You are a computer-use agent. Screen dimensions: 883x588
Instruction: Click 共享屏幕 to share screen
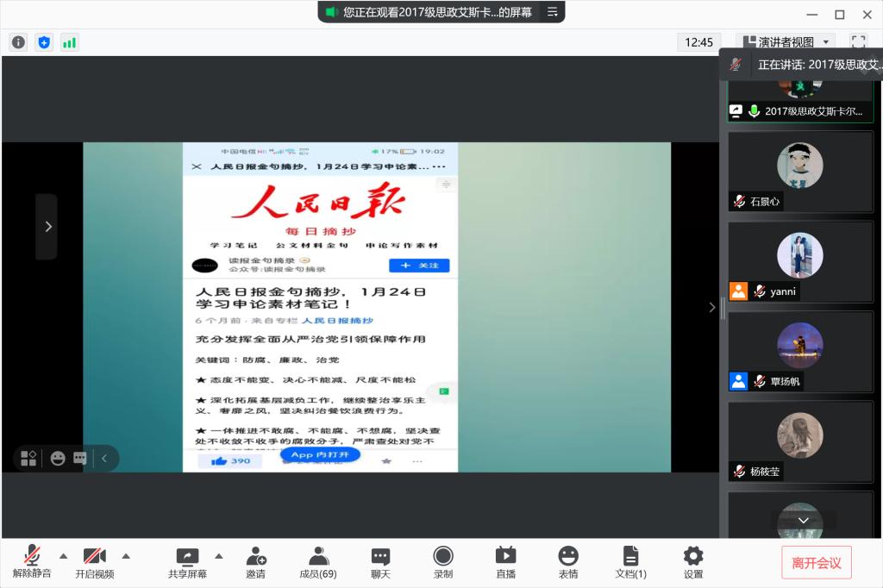pyautogui.click(x=187, y=562)
